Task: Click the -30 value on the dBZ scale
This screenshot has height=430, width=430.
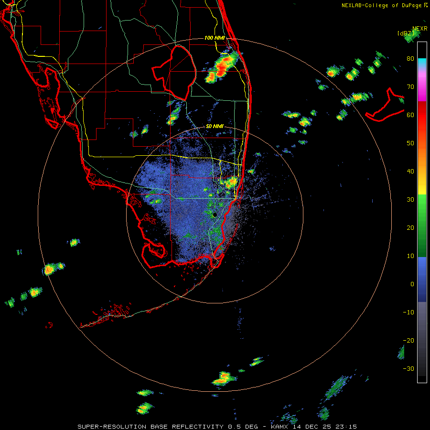Action: point(408,369)
